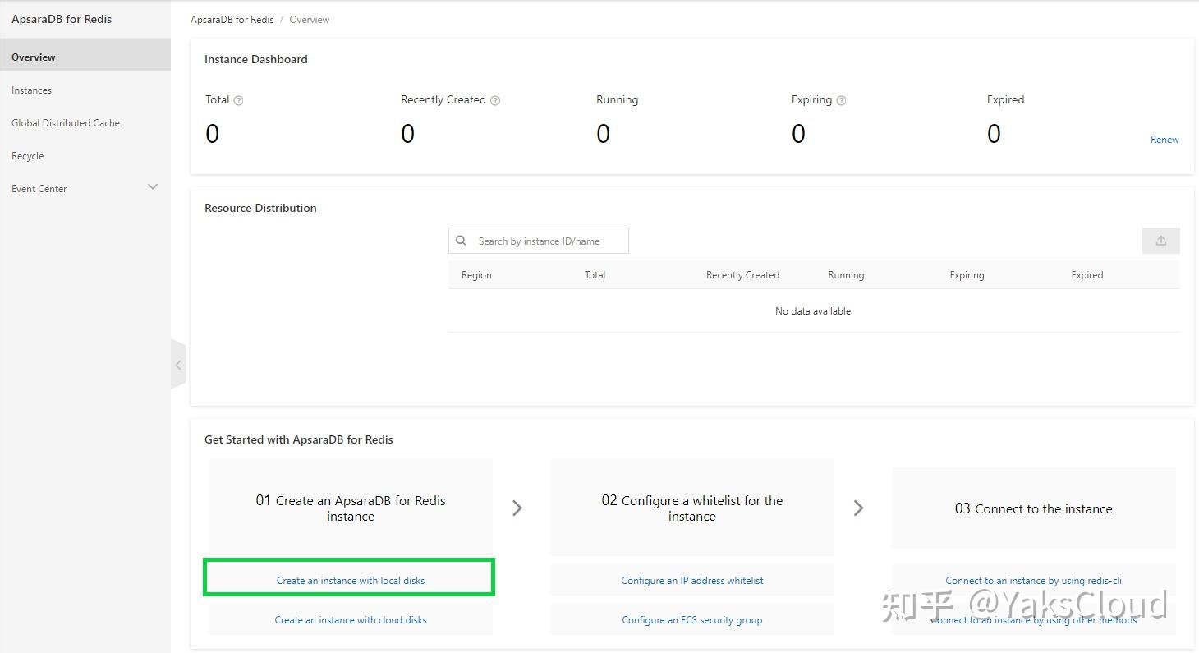Click the help icon beside Recently Created
Viewport: 1199px width, 653px height.
coord(495,100)
